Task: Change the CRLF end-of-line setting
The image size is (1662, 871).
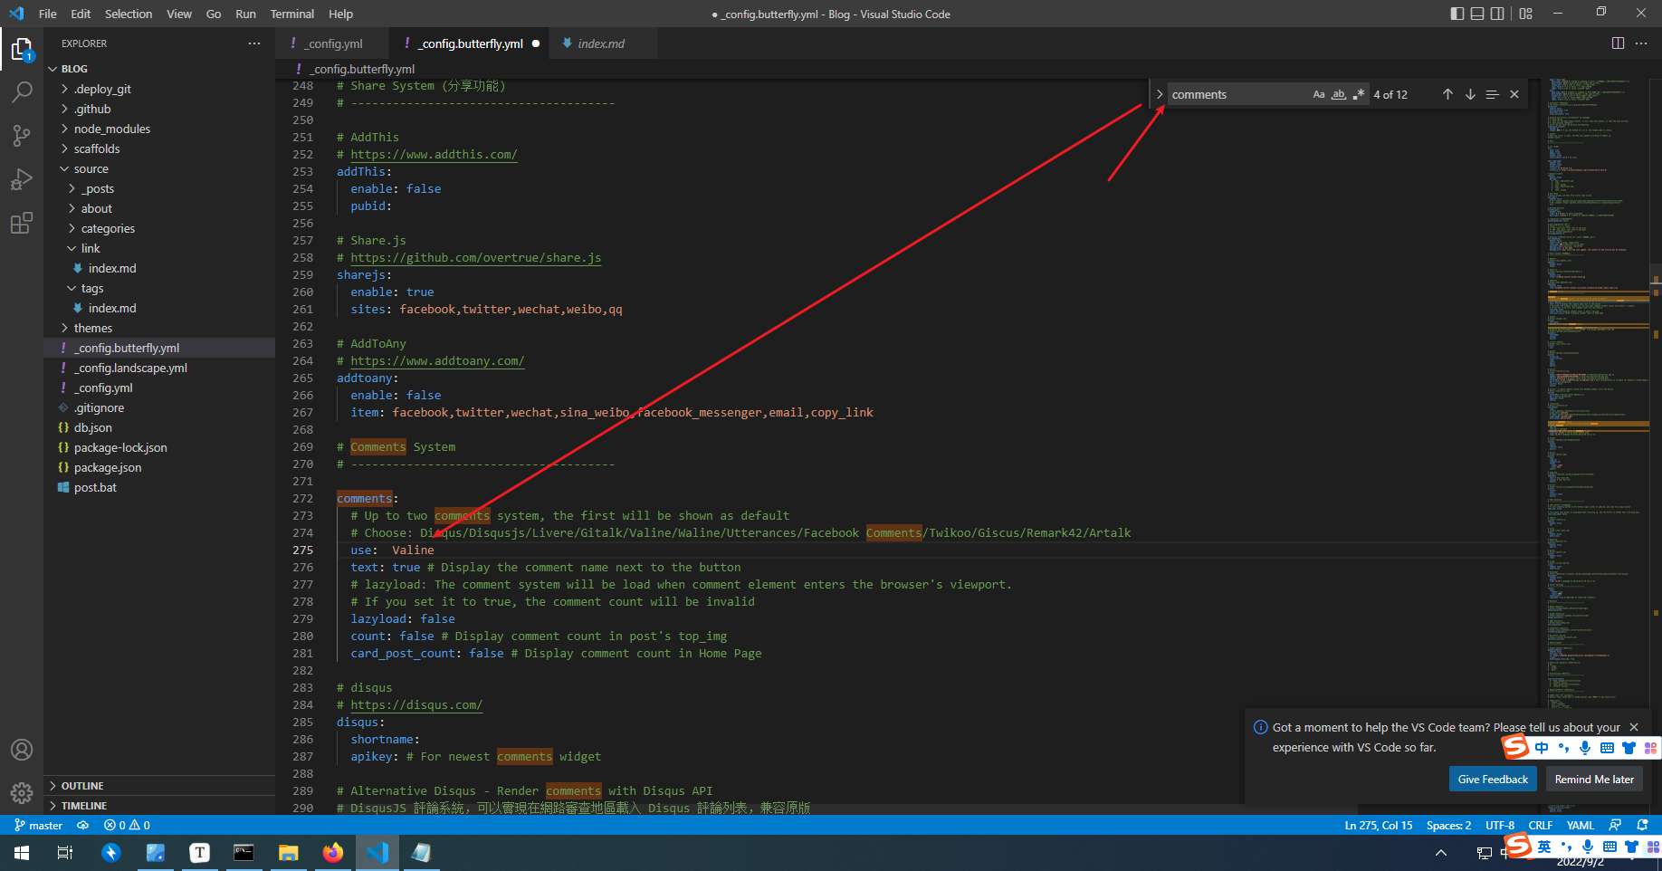Action: (x=1541, y=825)
